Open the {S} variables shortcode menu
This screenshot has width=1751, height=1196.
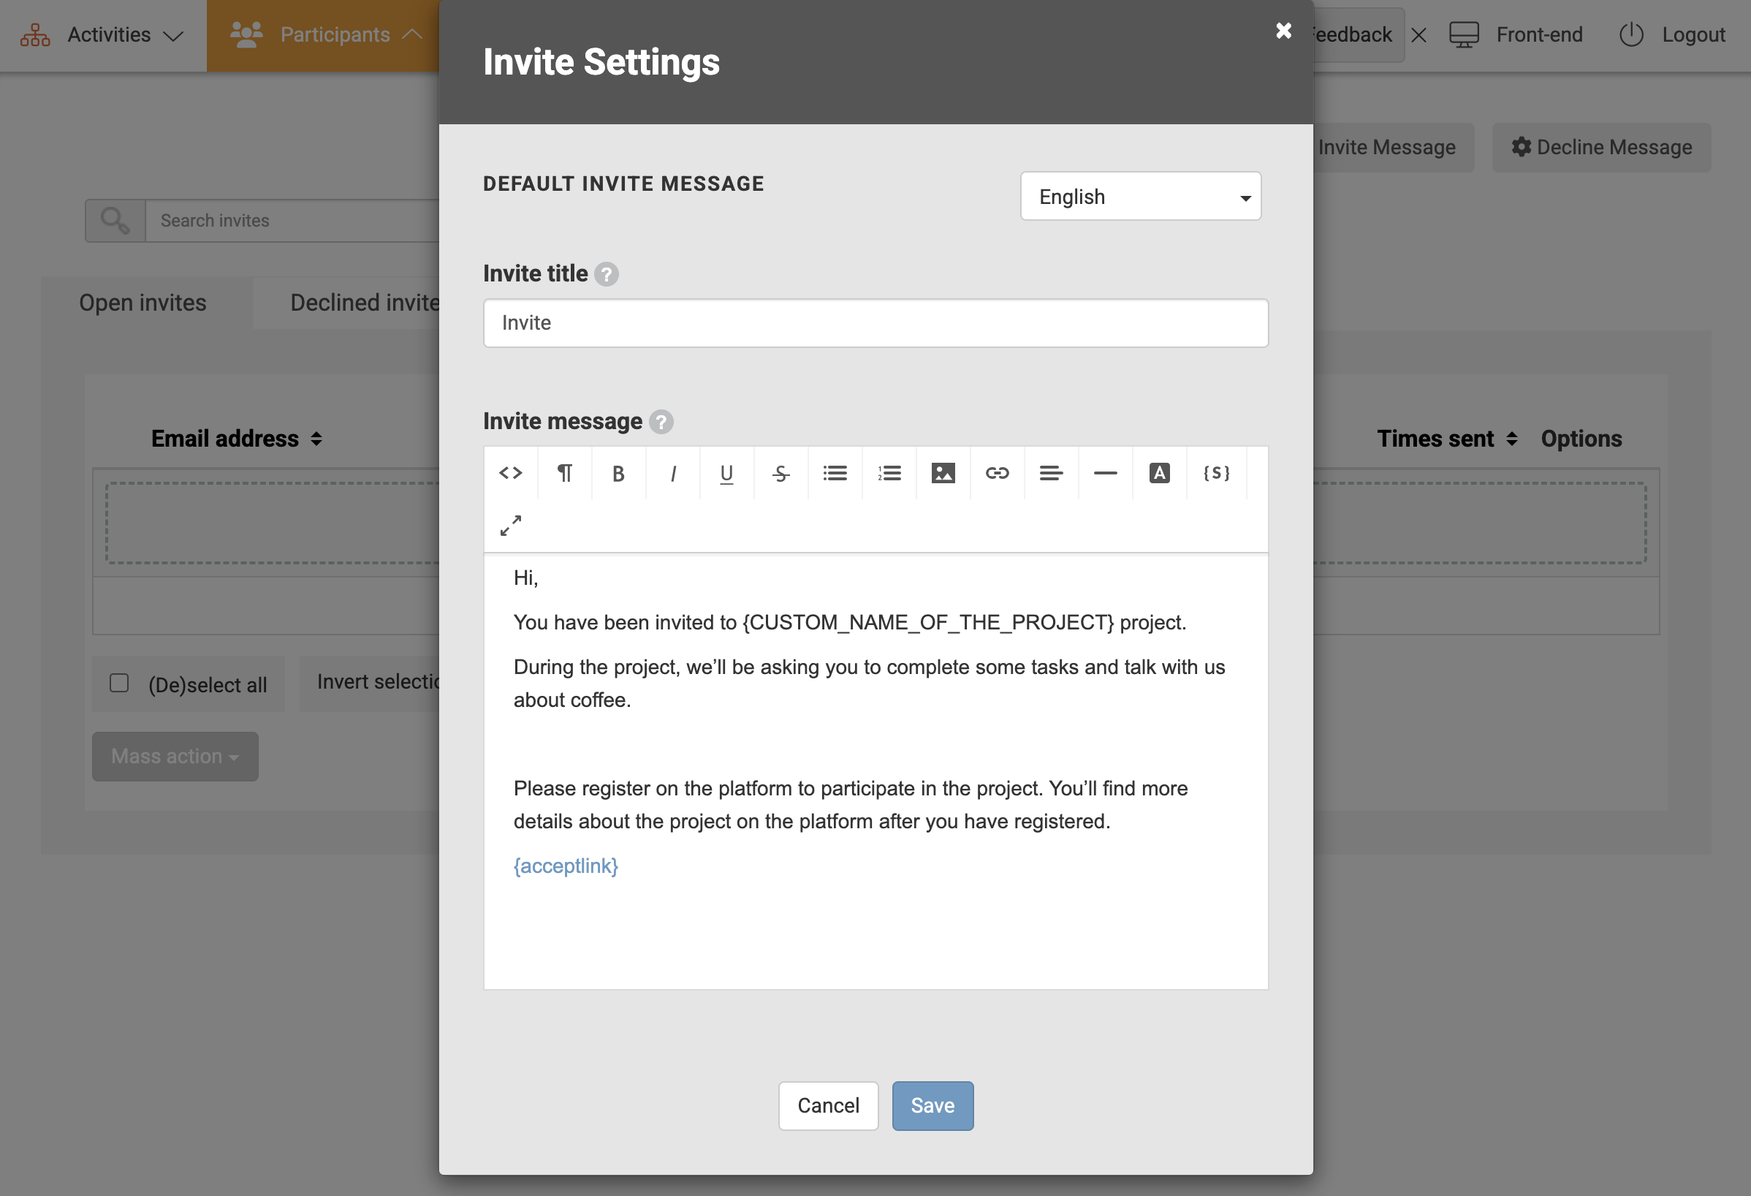(1216, 473)
